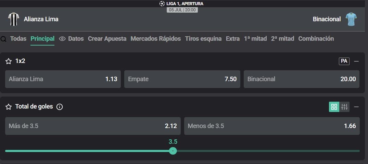Screen dimensions: 368x164
Task: Collapse the Total de goles section
Action: [356, 107]
